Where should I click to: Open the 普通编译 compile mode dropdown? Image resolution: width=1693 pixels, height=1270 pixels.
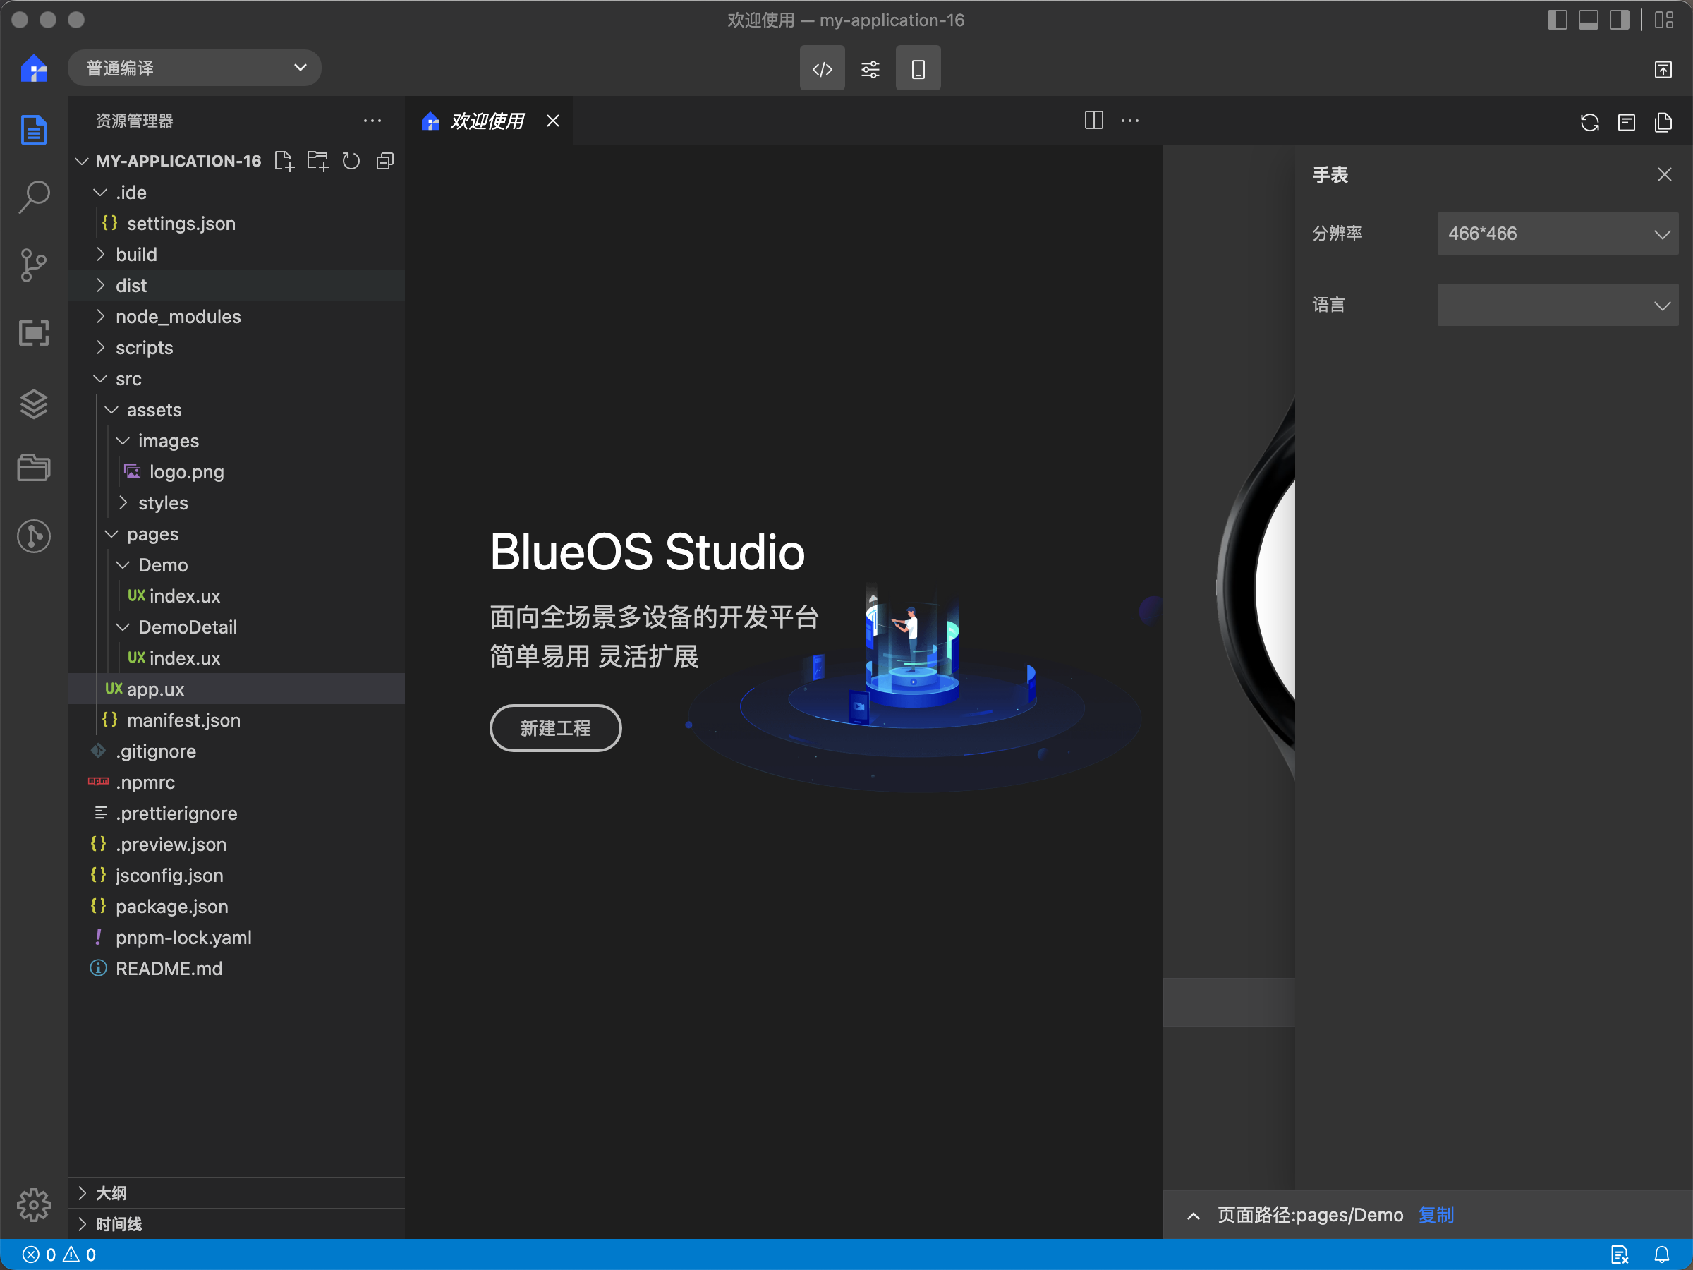(195, 68)
